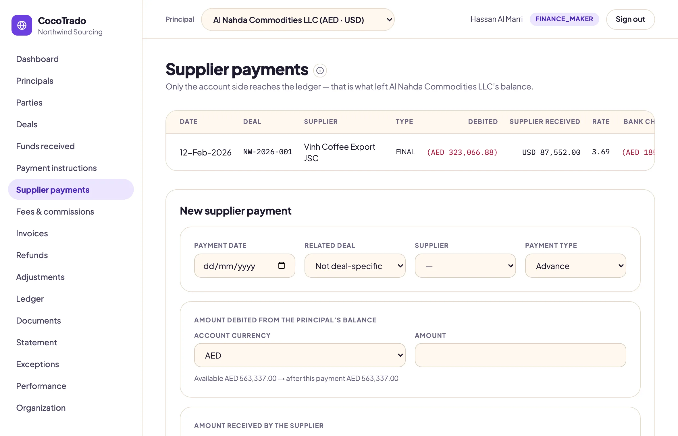This screenshot has width=678, height=436.
Task: Click the Hassan Al Marri user name
Action: click(x=496, y=19)
